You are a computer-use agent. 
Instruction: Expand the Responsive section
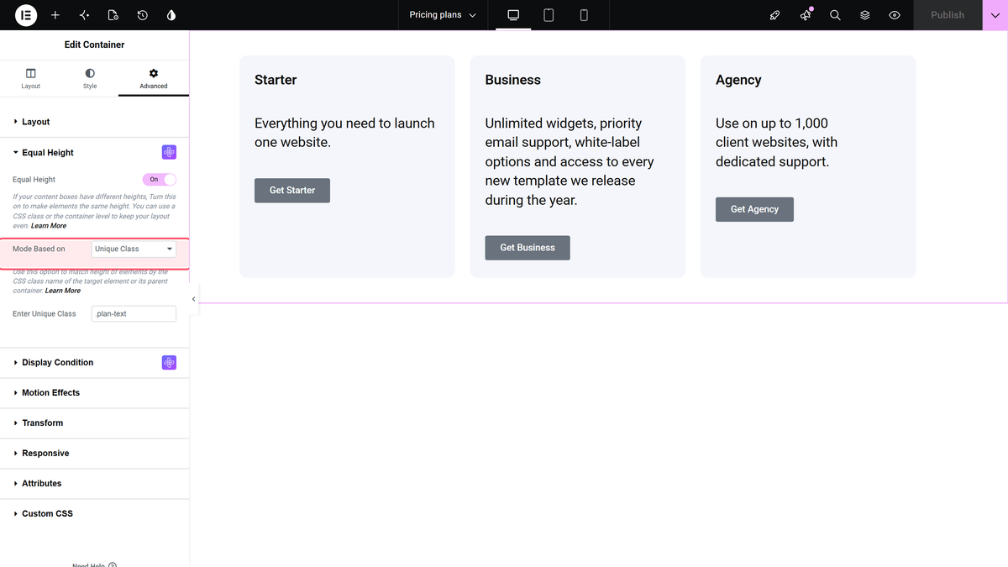[94, 454]
